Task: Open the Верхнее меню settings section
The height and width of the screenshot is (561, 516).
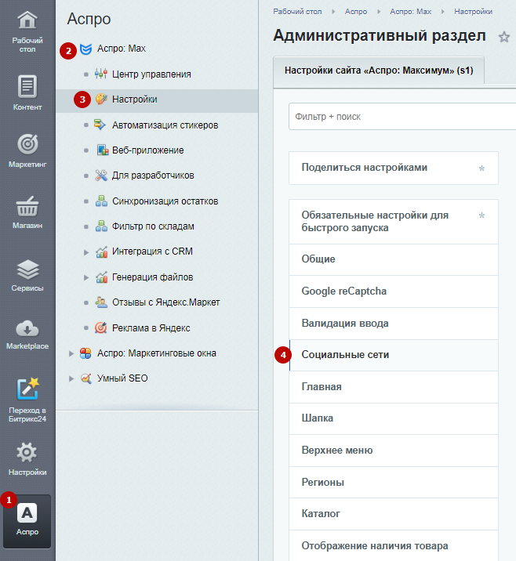Action: click(x=394, y=451)
